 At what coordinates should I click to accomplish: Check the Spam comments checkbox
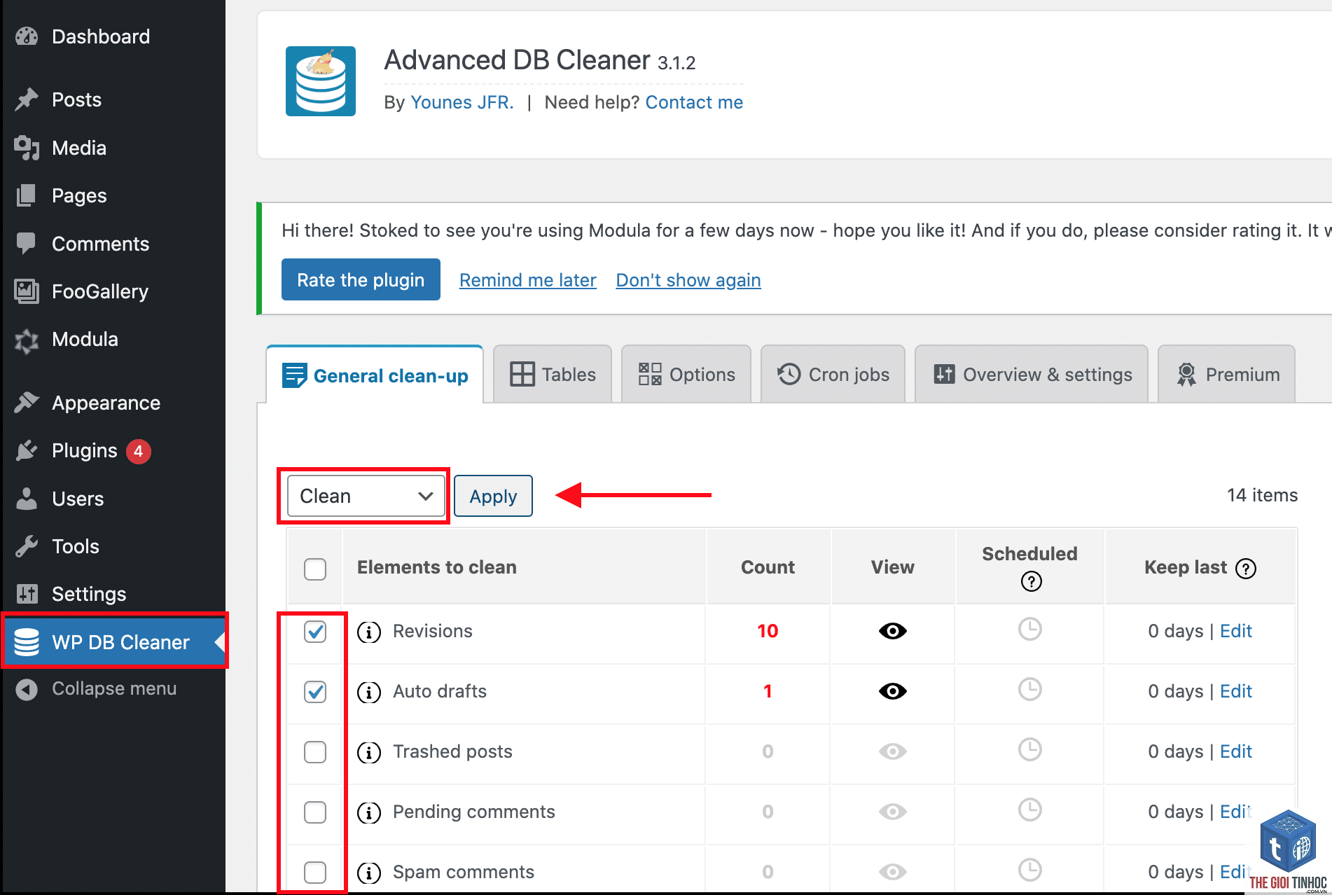click(x=315, y=873)
